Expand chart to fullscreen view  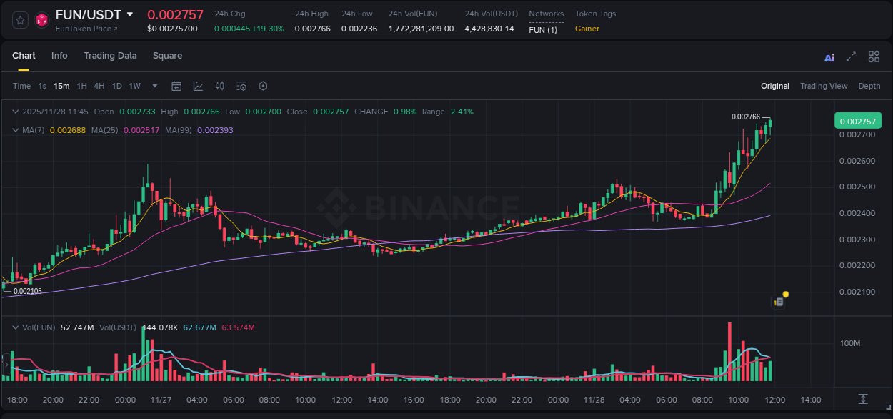(850, 57)
